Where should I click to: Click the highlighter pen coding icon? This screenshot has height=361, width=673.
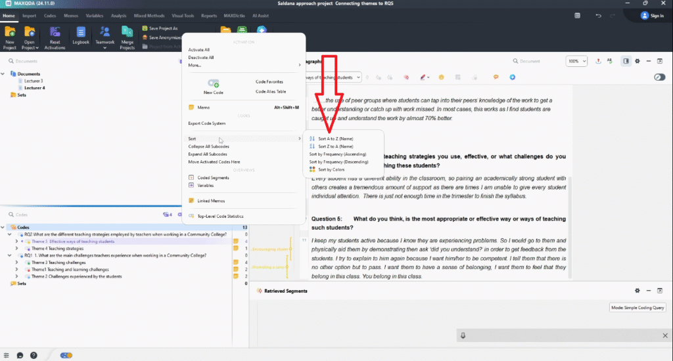422,77
